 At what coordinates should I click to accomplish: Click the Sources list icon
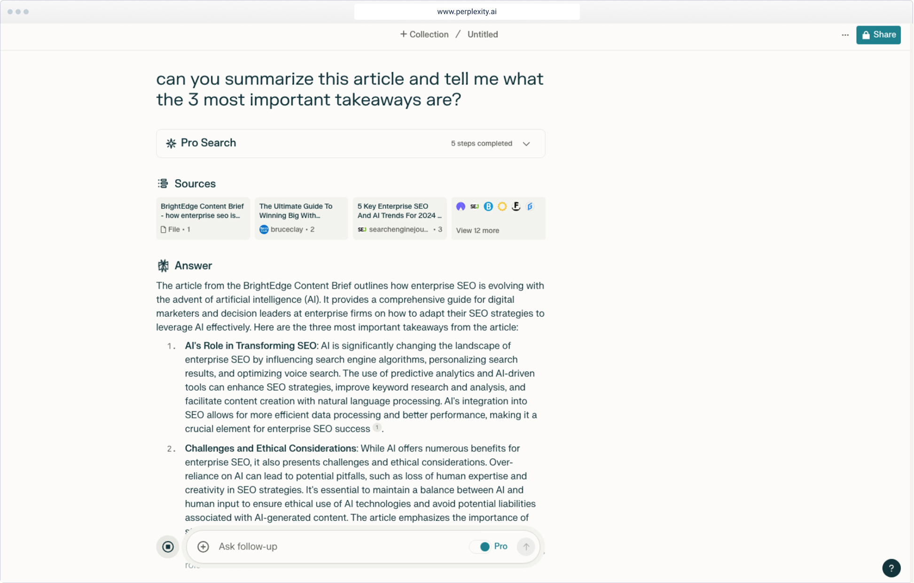pyautogui.click(x=163, y=183)
